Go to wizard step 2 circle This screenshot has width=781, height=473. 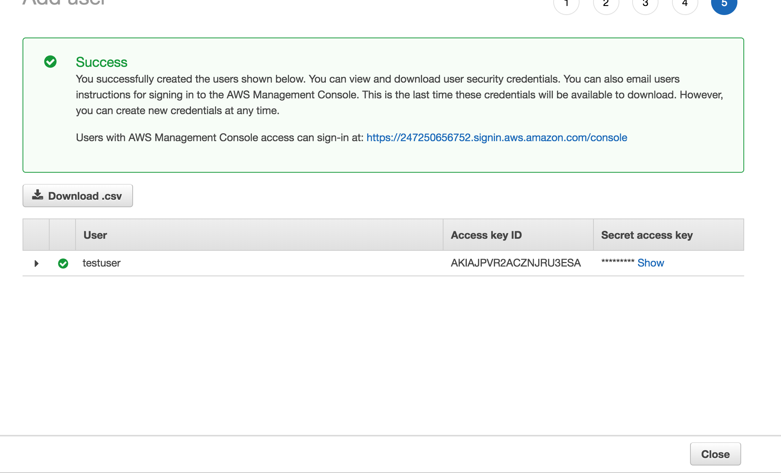[606, 4]
